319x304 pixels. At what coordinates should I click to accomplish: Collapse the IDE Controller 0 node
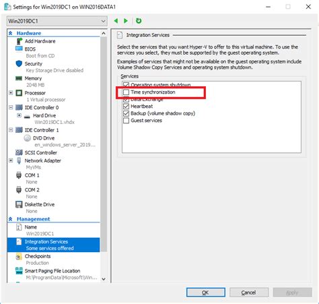tap(11, 107)
